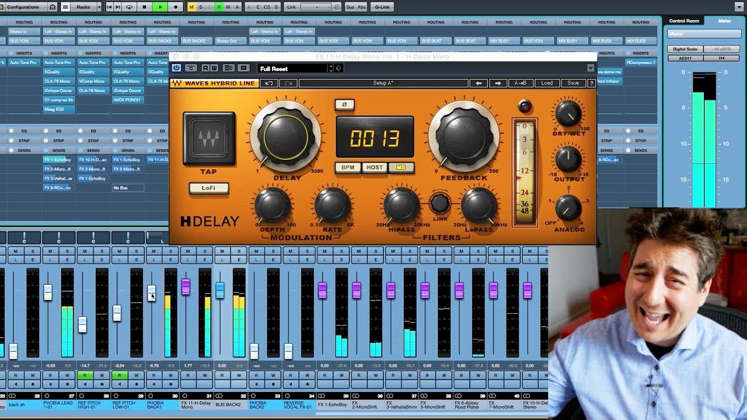Click the FEEDBACK knob
This screenshot has height=420, width=747.
click(x=465, y=136)
